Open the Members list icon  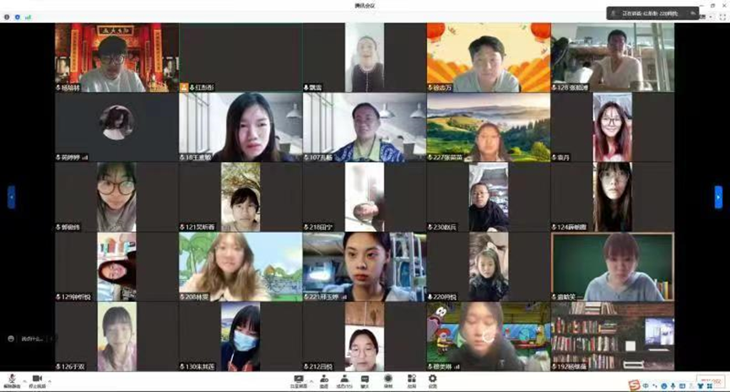click(x=344, y=379)
